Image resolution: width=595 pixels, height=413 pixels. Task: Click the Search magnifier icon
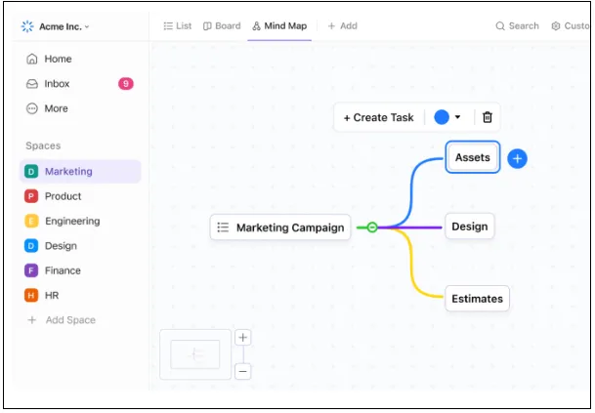(x=500, y=26)
